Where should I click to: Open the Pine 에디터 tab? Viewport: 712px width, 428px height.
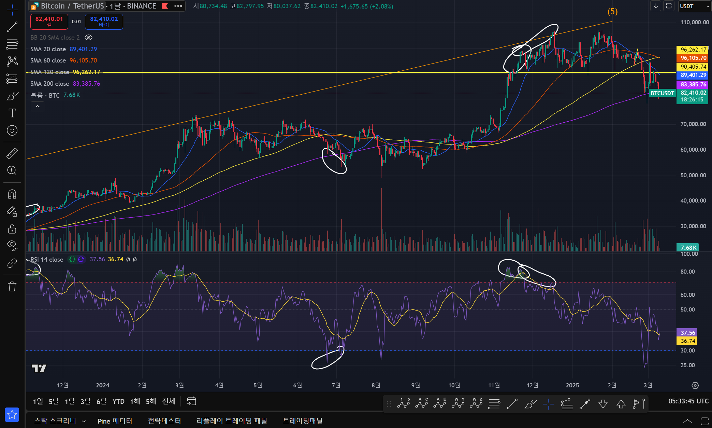(115, 421)
